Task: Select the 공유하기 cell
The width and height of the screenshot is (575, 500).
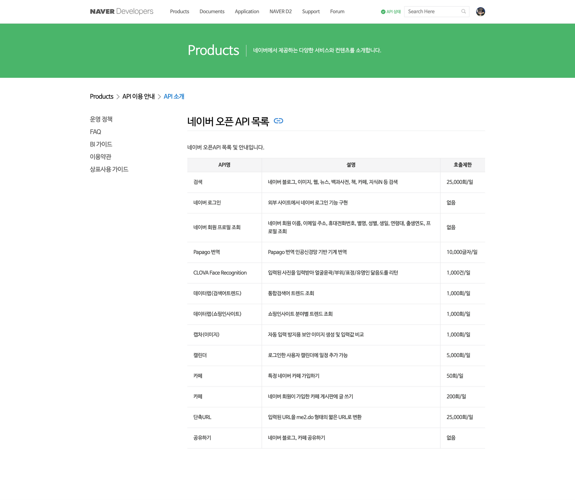Action: [224, 438]
